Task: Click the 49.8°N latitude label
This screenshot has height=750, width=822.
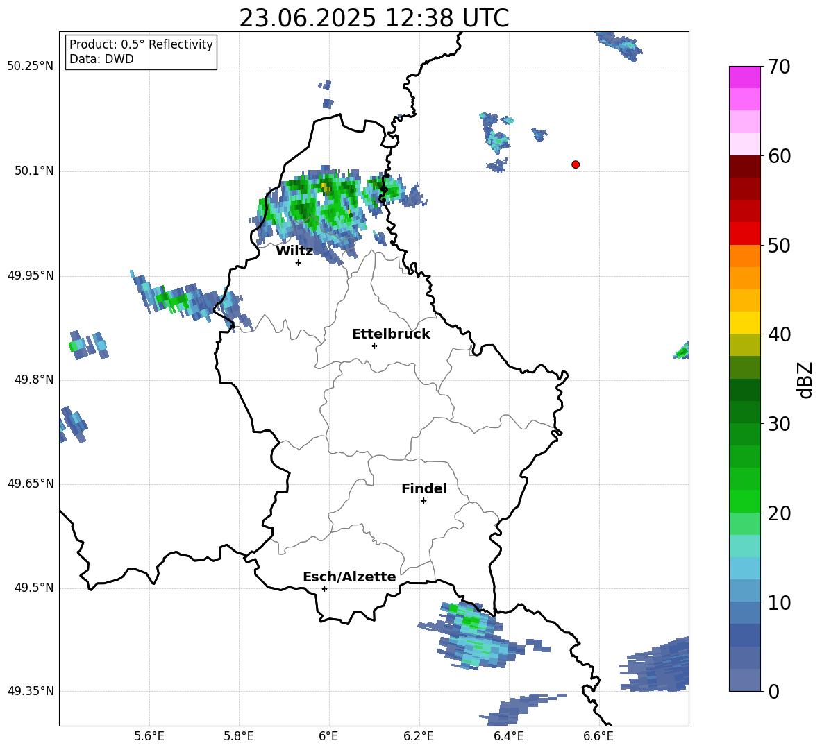Action: [34, 380]
